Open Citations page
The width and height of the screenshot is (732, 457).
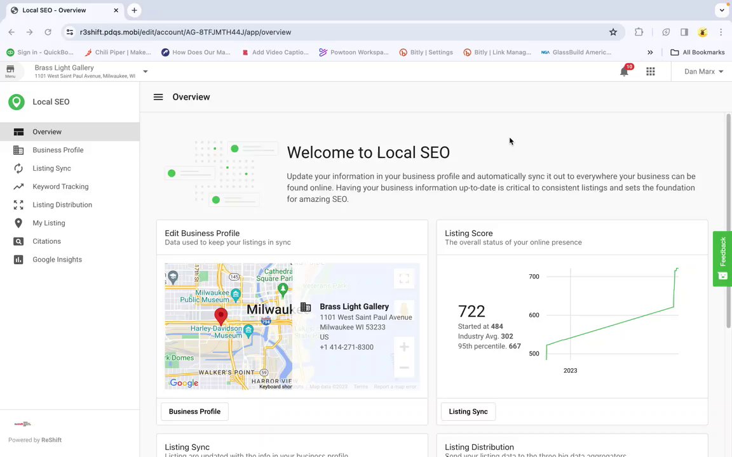pyautogui.click(x=69, y=241)
